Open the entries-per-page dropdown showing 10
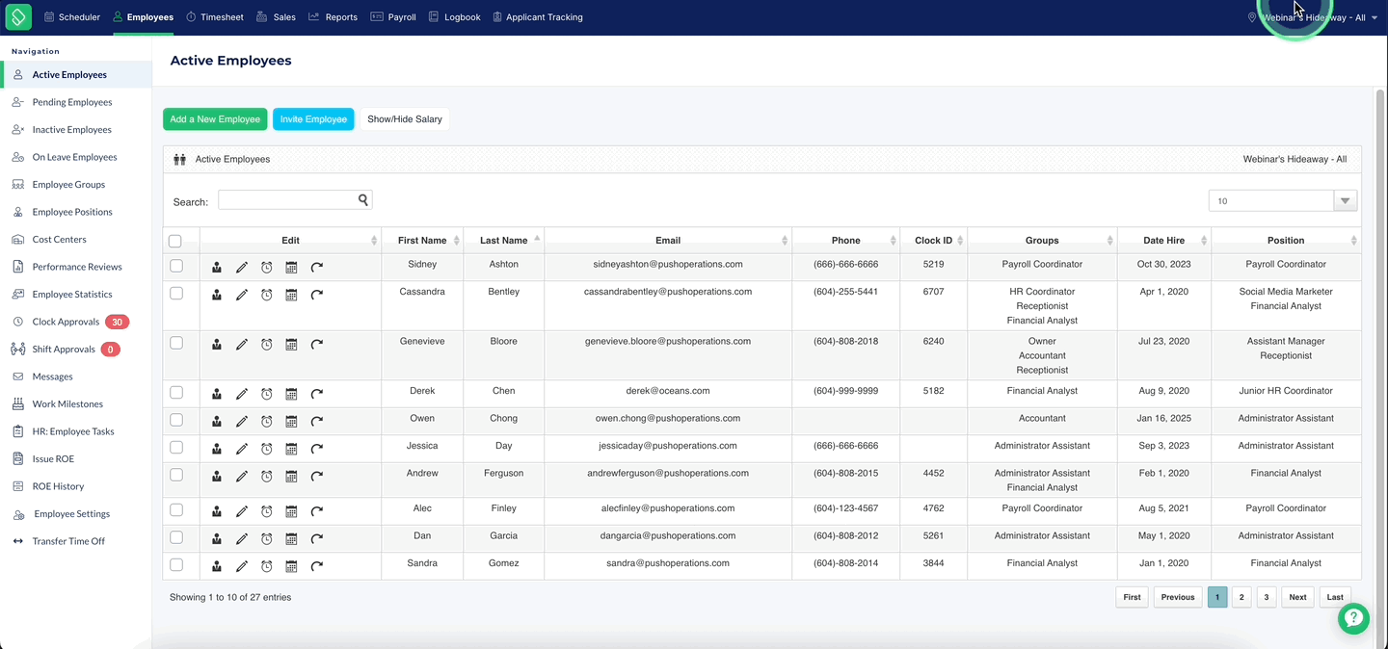This screenshot has width=1388, height=649. (1283, 200)
